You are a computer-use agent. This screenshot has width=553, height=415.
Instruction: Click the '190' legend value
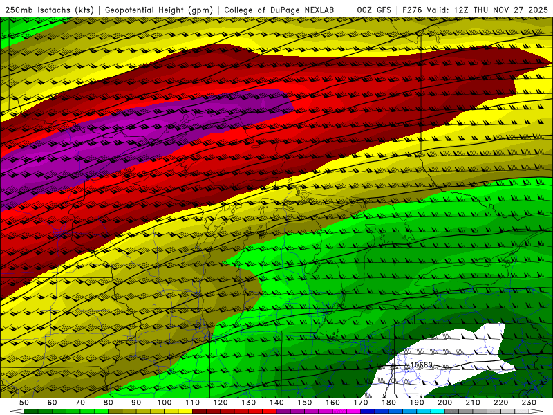(417, 403)
